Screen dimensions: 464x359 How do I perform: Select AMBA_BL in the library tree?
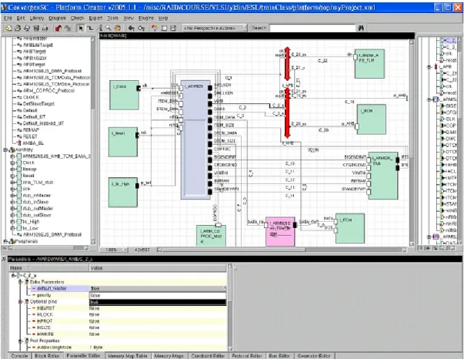coord(33,143)
